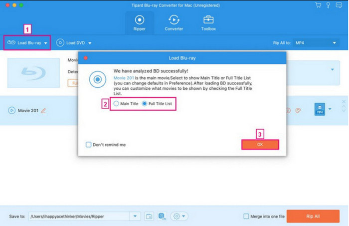Check the Don't remind me checkbox
The image size is (349, 226).
(89, 145)
